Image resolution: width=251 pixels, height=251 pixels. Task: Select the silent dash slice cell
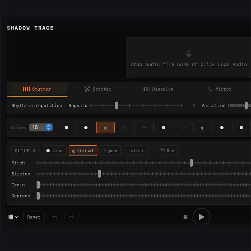144,127
